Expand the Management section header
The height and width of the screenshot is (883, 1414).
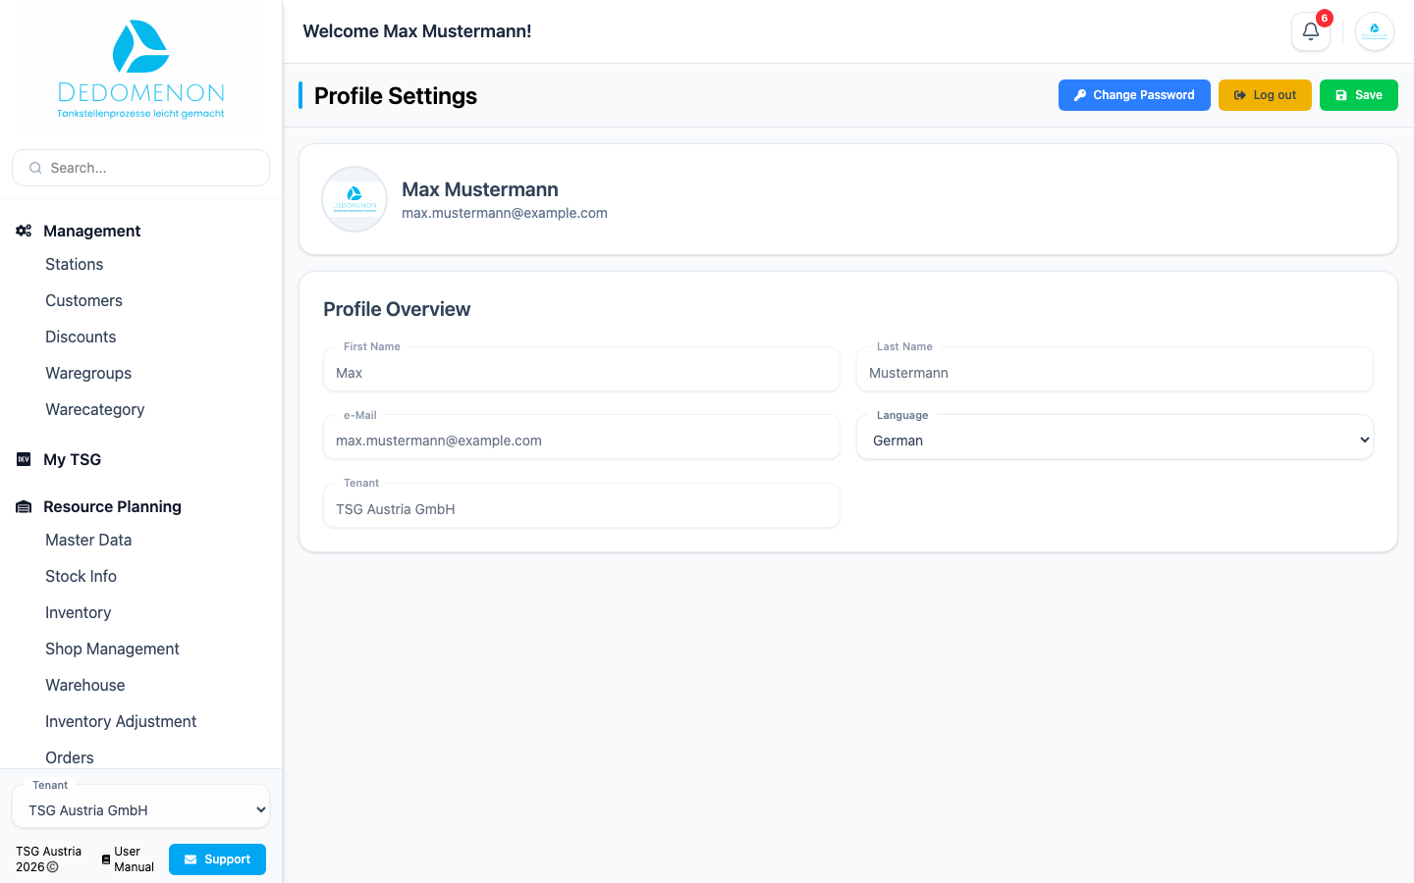point(92,231)
